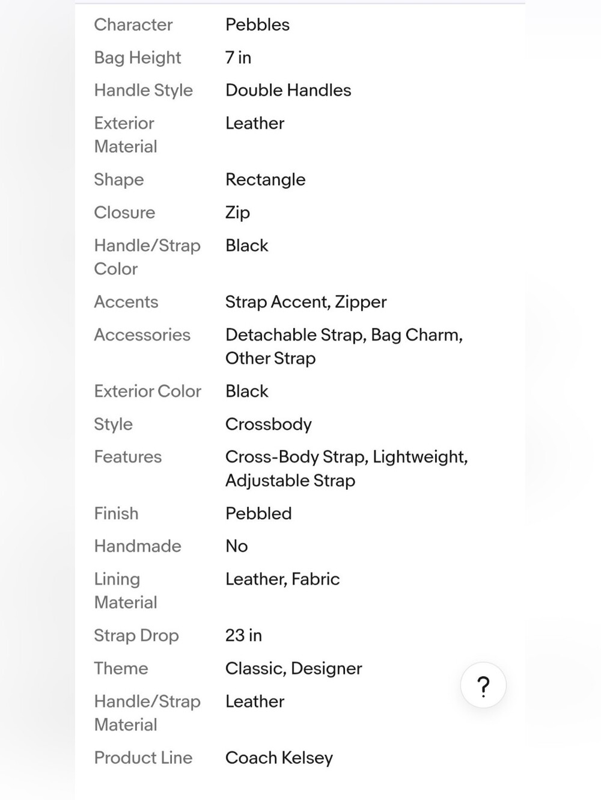Select the Zip closure value
This screenshot has width=601, height=800.
click(x=237, y=213)
